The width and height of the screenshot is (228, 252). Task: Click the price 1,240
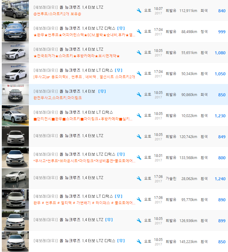point(220,179)
